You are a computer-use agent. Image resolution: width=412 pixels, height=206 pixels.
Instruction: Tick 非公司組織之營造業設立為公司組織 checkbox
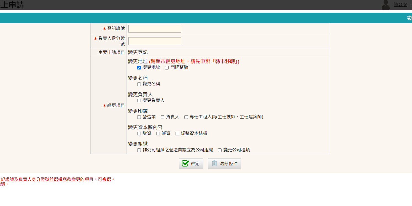[139, 150]
